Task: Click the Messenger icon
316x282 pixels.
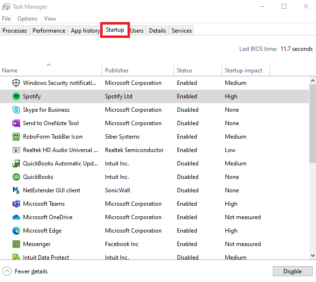Action: tap(16, 244)
